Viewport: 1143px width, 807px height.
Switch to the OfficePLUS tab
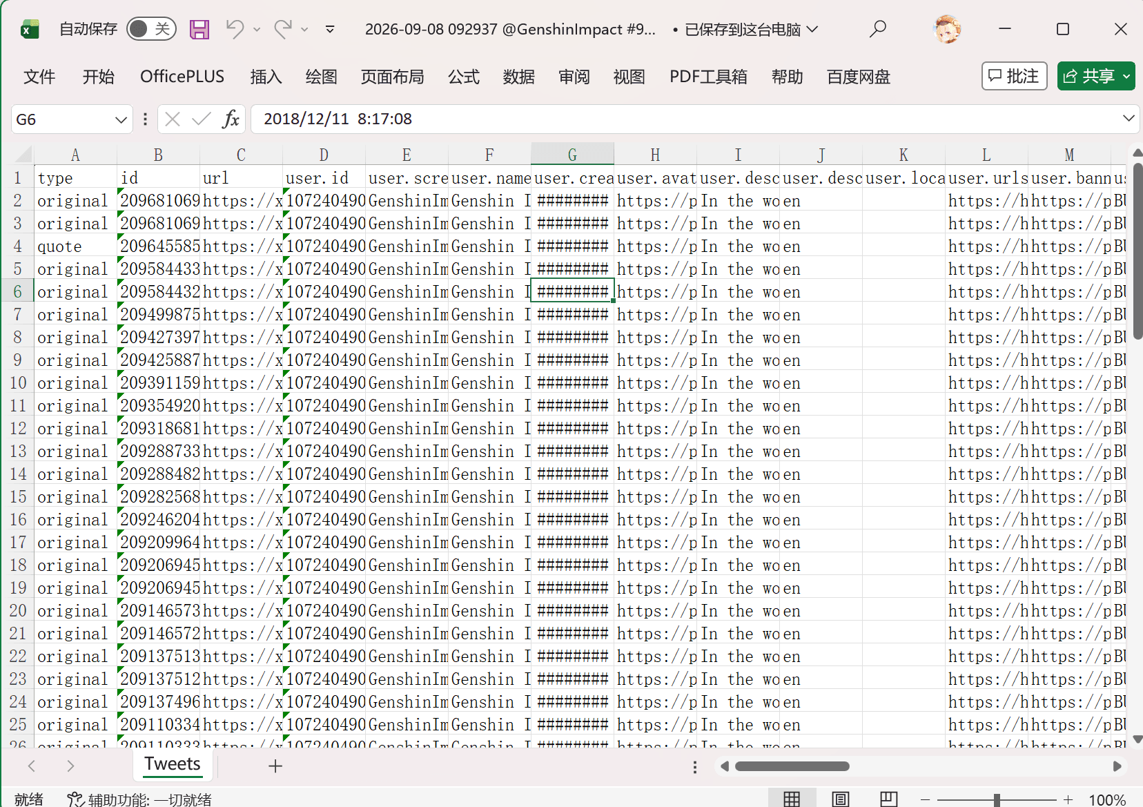point(182,77)
